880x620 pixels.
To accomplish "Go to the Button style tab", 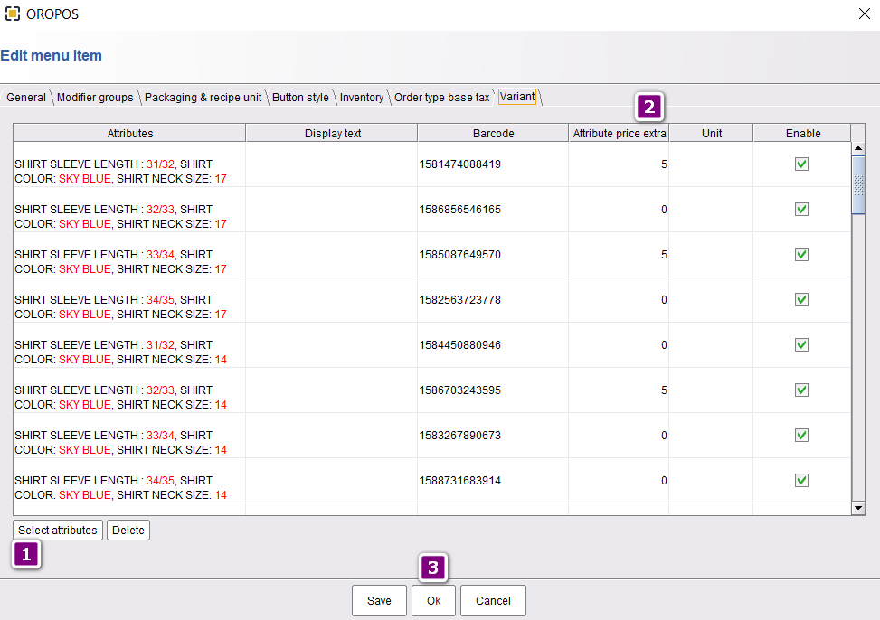I will point(300,97).
